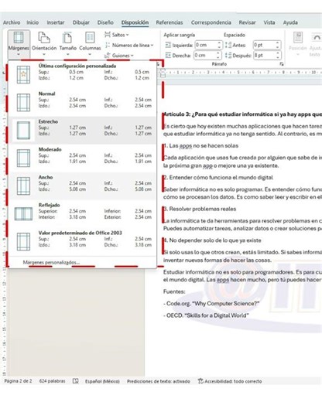Screen dimensions: 322x402
Task: Click the Posición object button
Action: coord(298,44)
